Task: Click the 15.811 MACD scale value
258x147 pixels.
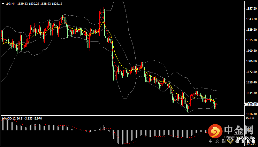Action: 251,118
